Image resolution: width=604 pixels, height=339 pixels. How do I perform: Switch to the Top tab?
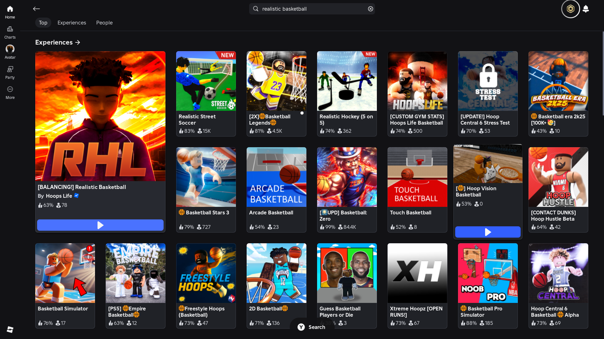coord(43,23)
